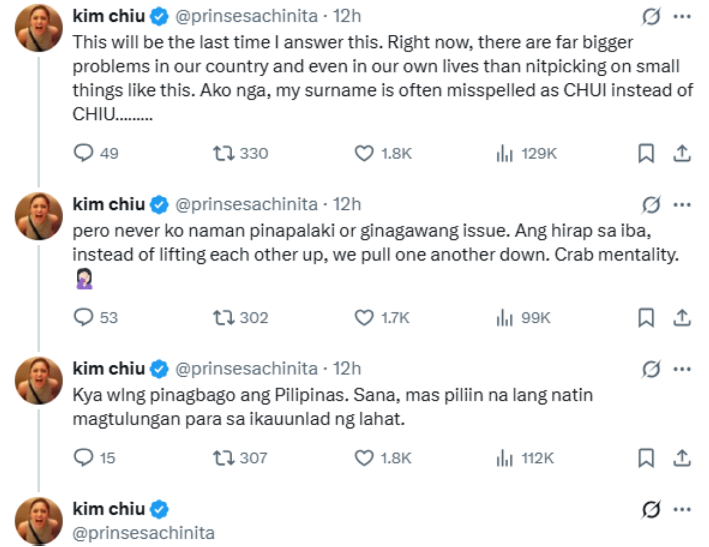
Task: Reply to the tweet with 49 comments
Action: 84,154
